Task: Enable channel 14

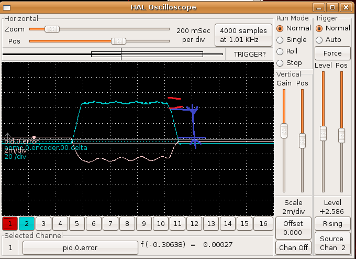Action: point(228,224)
